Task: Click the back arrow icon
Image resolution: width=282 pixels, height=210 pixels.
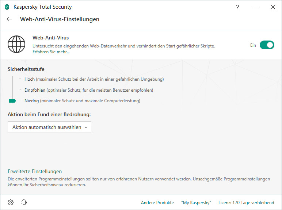Action: click(x=9, y=19)
